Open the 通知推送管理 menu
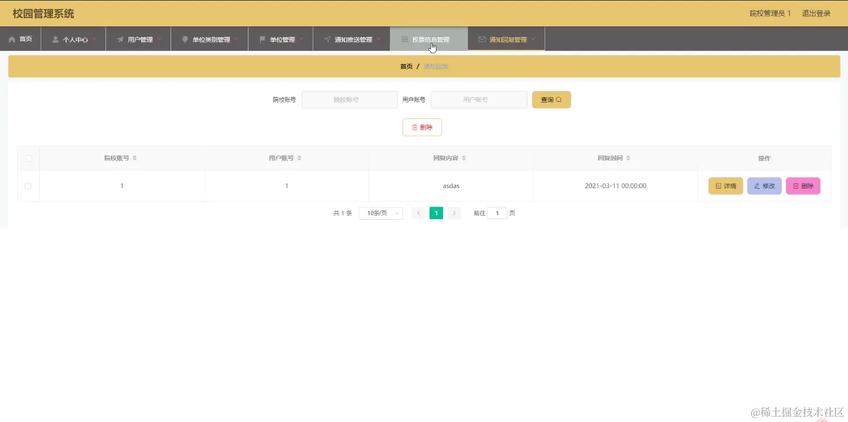This screenshot has width=848, height=422. [352, 39]
